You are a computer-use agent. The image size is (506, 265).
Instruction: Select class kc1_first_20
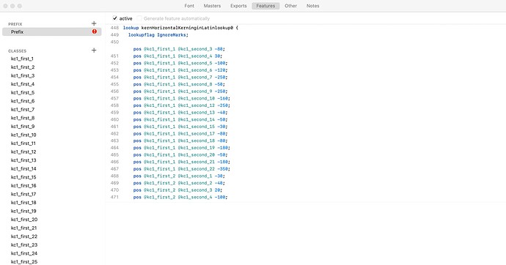tap(24, 220)
